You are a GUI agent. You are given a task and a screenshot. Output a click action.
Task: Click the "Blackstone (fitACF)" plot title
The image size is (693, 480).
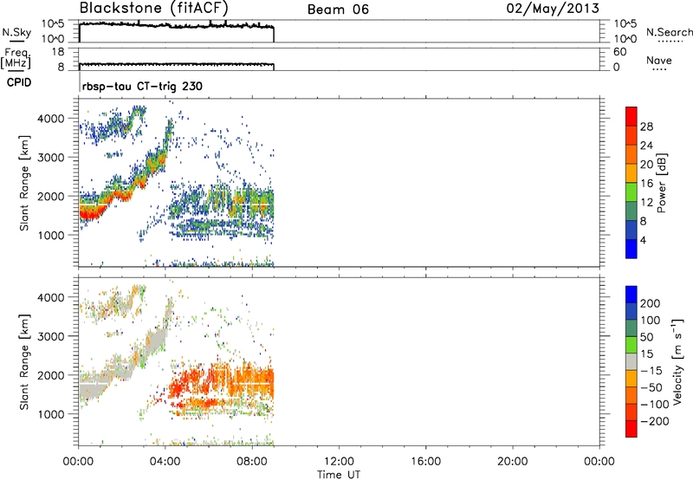(x=154, y=8)
